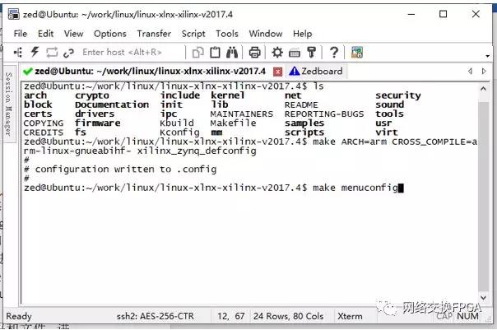Click the Quick Connect lightning icon
Screen dimensions: 497x330
tap(35, 52)
